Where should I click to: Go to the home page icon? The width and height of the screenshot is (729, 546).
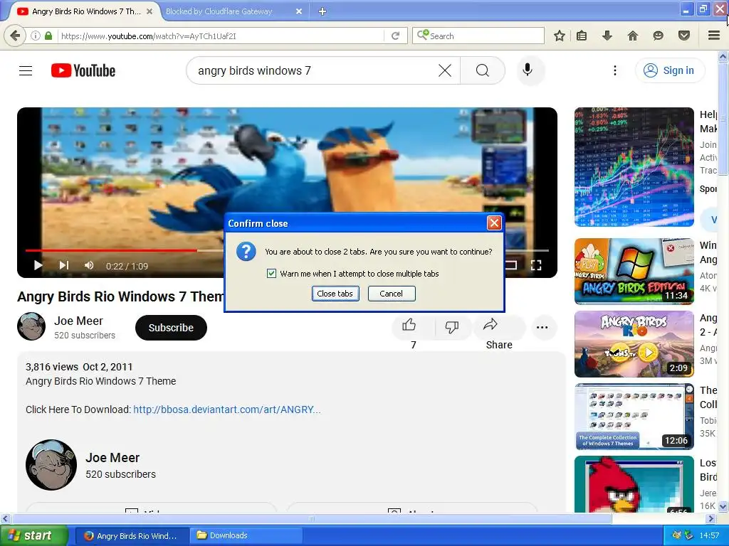pos(633,36)
